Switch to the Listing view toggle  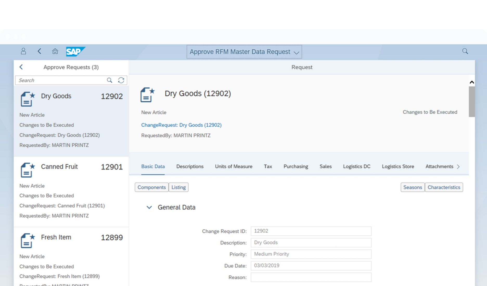(x=178, y=187)
